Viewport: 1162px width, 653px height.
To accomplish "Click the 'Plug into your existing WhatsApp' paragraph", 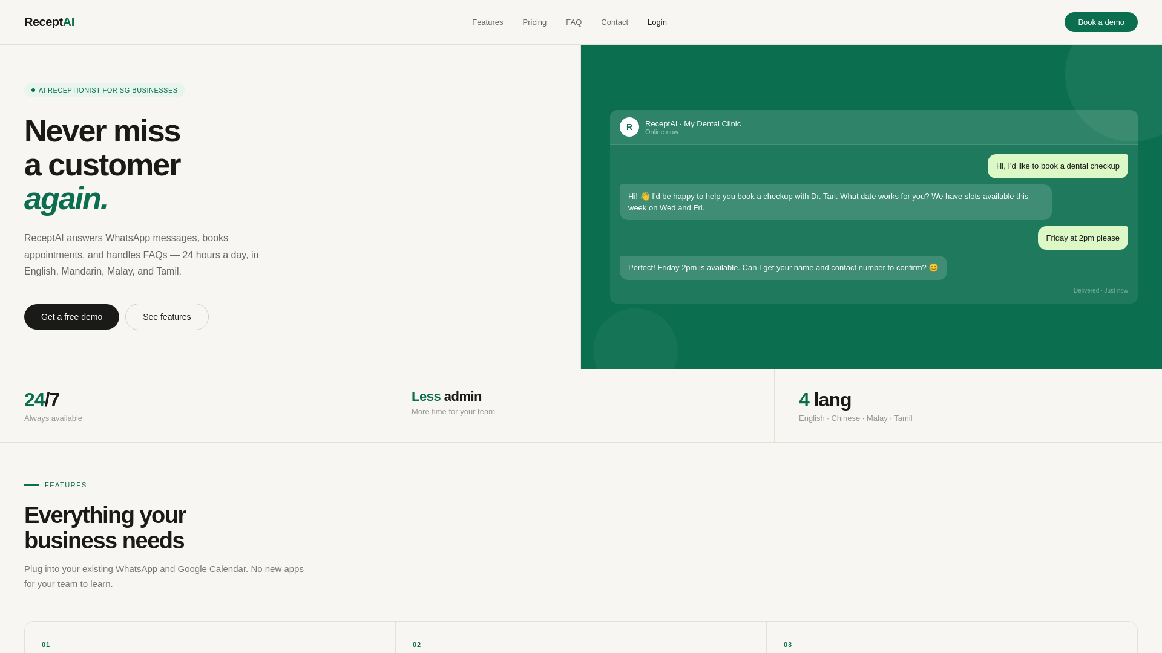I will [x=164, y=576].
